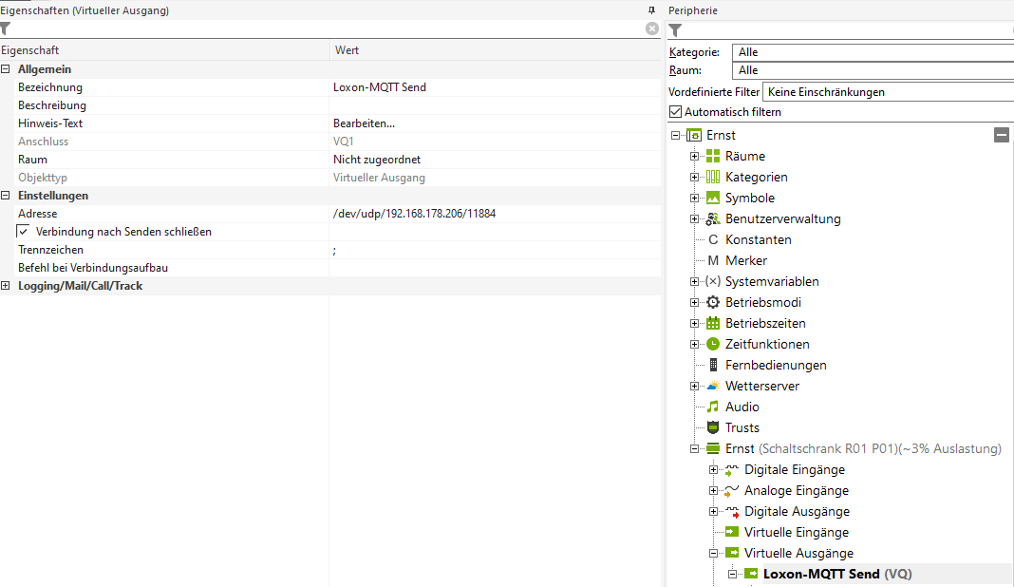Pin the Eigenschaften panel
Viewport: 1014px width, 587px height.
click(651, 10)
